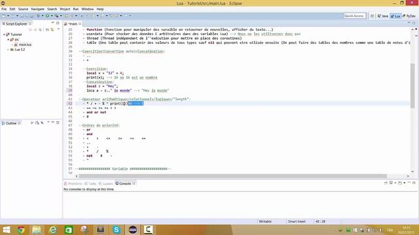Switch to the PyDev perspective
Image resolution: width=419 pixels, height=235 pixels.
pos(409,16)
